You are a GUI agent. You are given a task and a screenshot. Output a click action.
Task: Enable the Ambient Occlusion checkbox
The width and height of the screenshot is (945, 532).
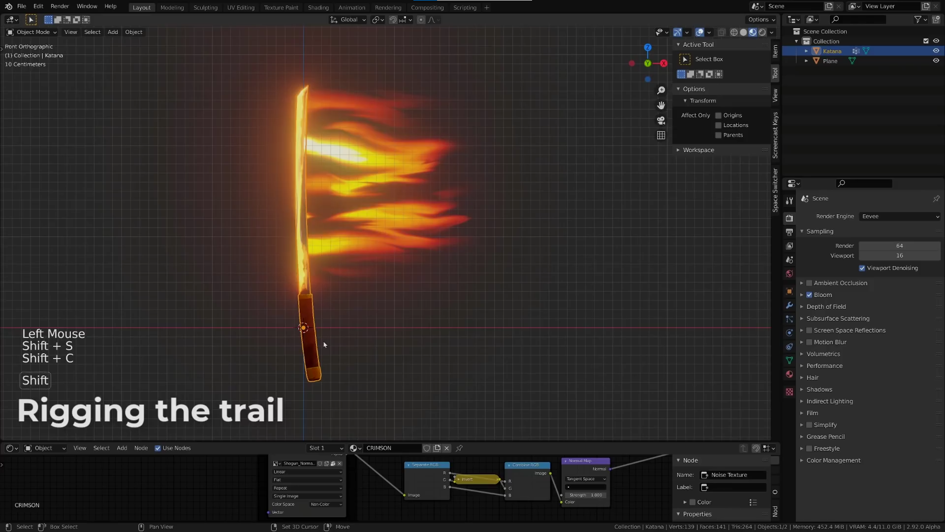tap(809, 283)
